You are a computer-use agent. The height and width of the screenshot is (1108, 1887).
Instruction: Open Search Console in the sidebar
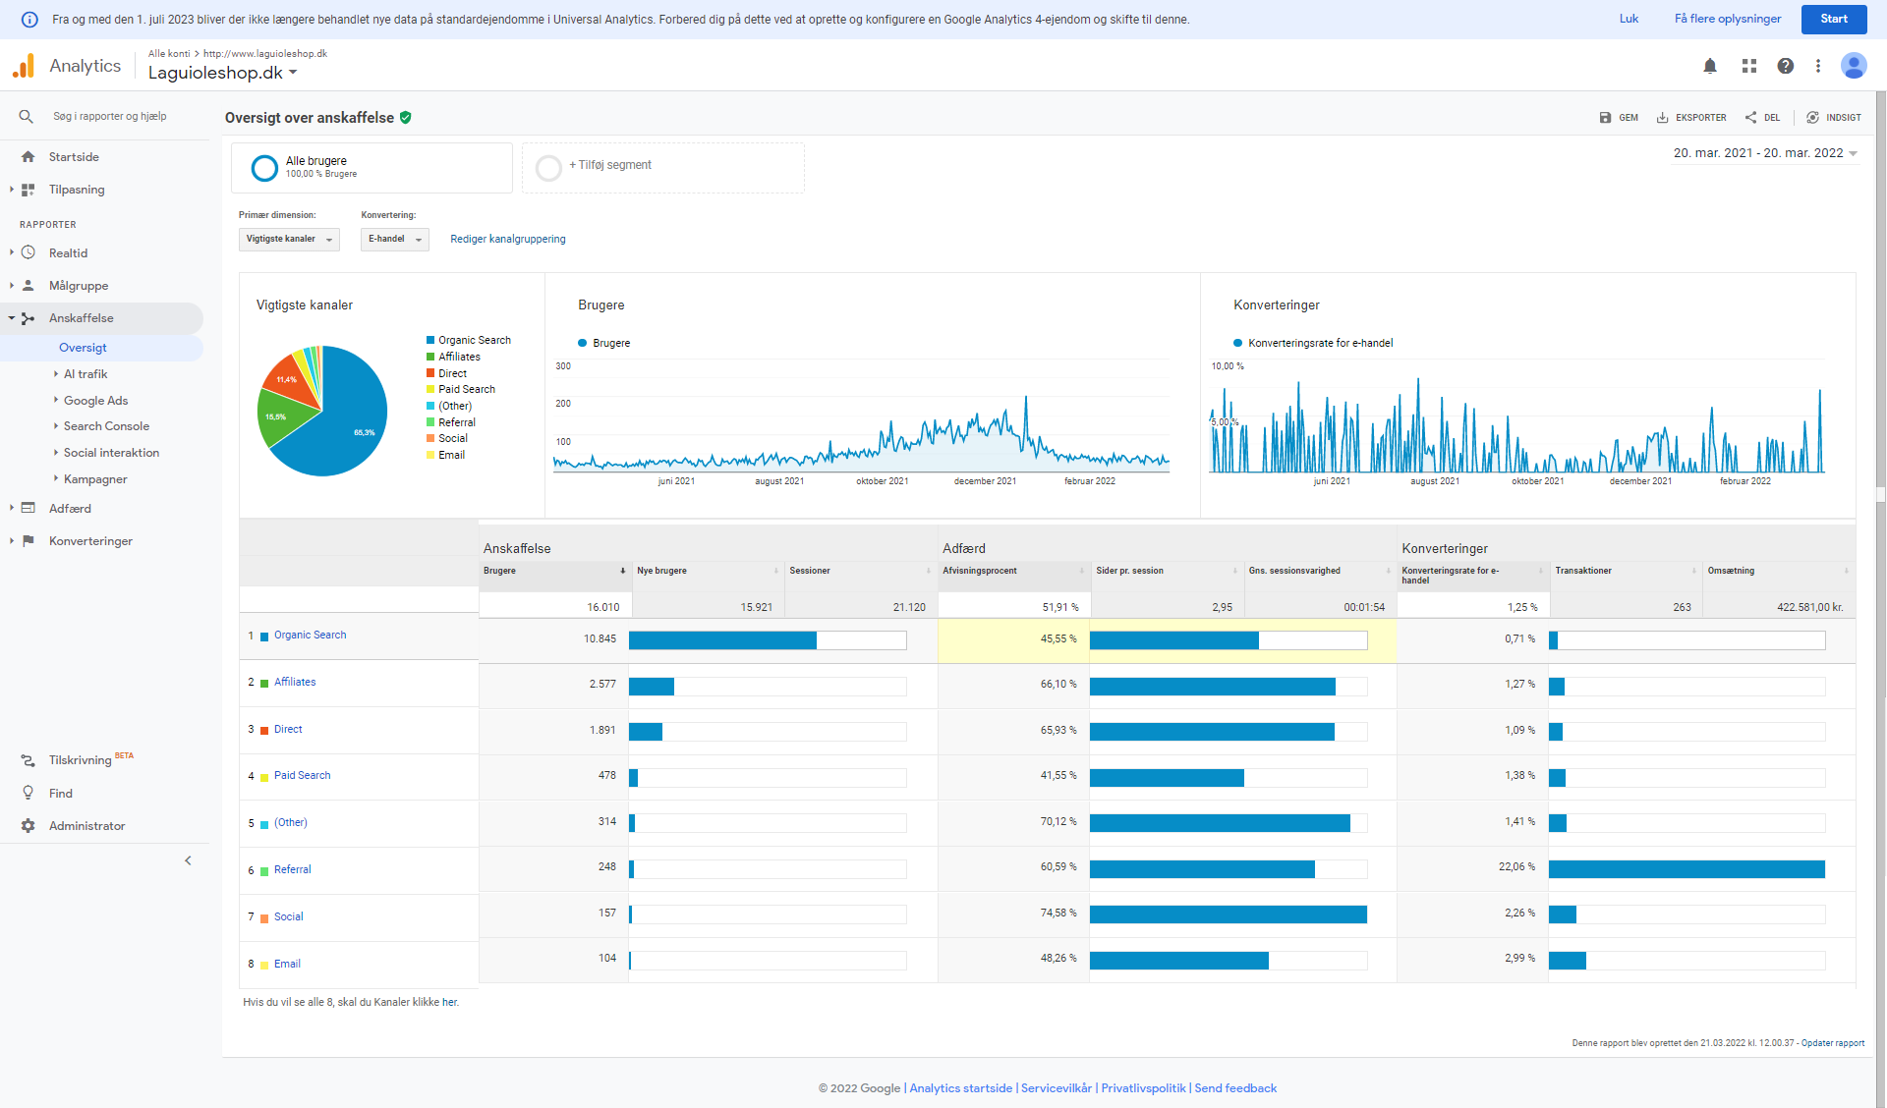pos(106,426)
